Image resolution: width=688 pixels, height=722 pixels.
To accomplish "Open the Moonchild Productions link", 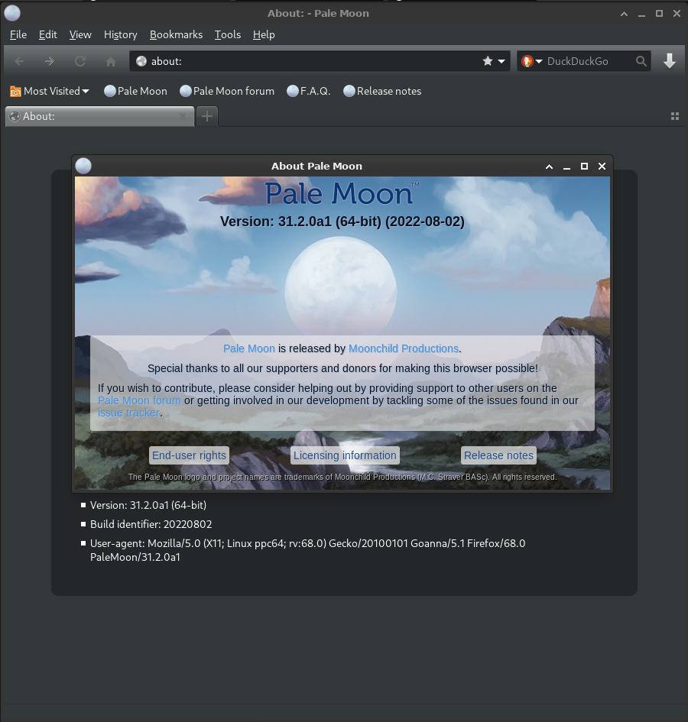I will coord(404,348).
